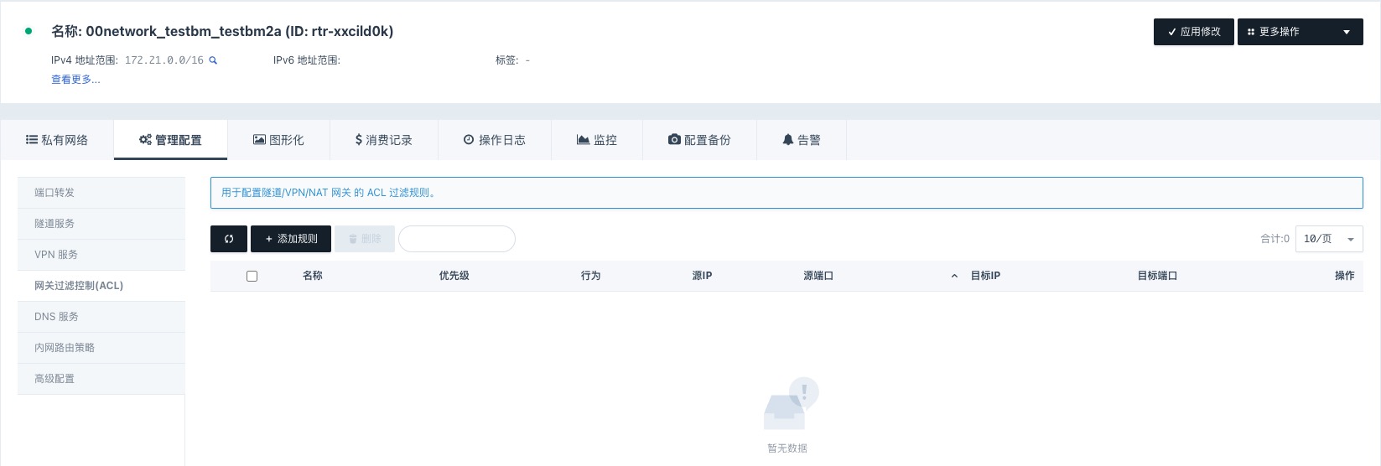The height and width of the screenshot is (466, 1381).
Task: Click the 名称 column header
Action: tap(313, 276)
